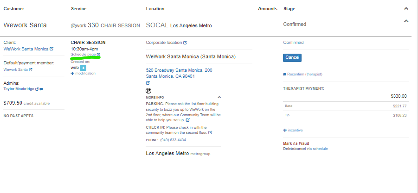The height and width of the screenshot is (193, 418).
Task: Open address external link icon below Santa Monica address
Action: (148, 83)
